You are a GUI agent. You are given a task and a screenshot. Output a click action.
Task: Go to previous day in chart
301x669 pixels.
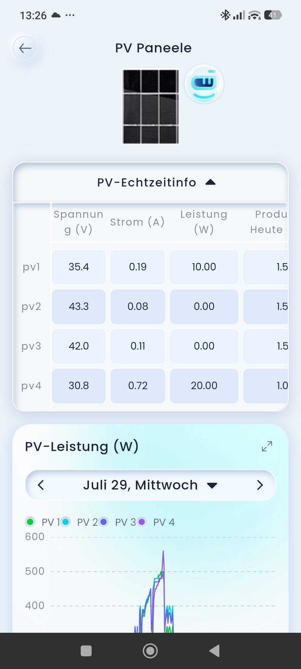(41, 485)
